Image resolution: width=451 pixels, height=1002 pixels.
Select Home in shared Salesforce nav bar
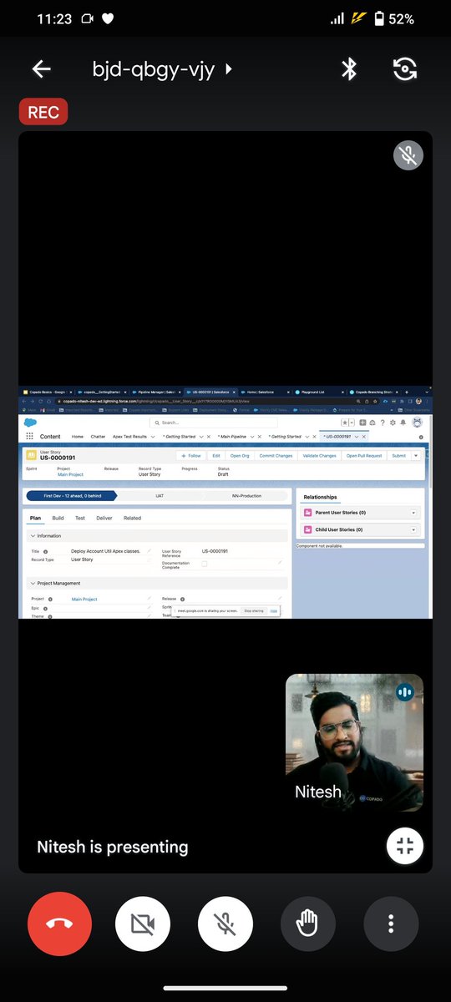(77, 437)
